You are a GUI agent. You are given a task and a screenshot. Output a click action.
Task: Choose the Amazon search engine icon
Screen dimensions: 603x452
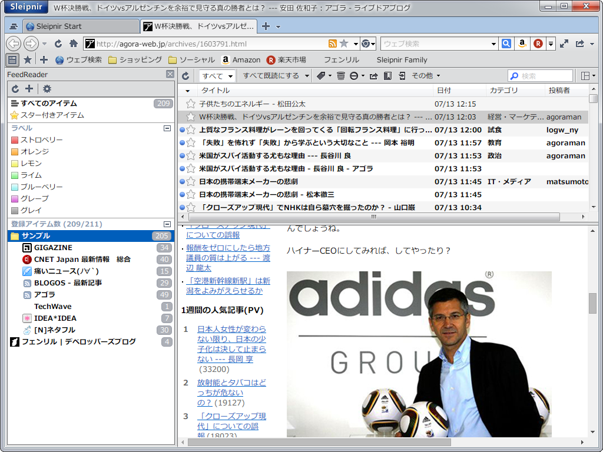(x=522, y=44)
